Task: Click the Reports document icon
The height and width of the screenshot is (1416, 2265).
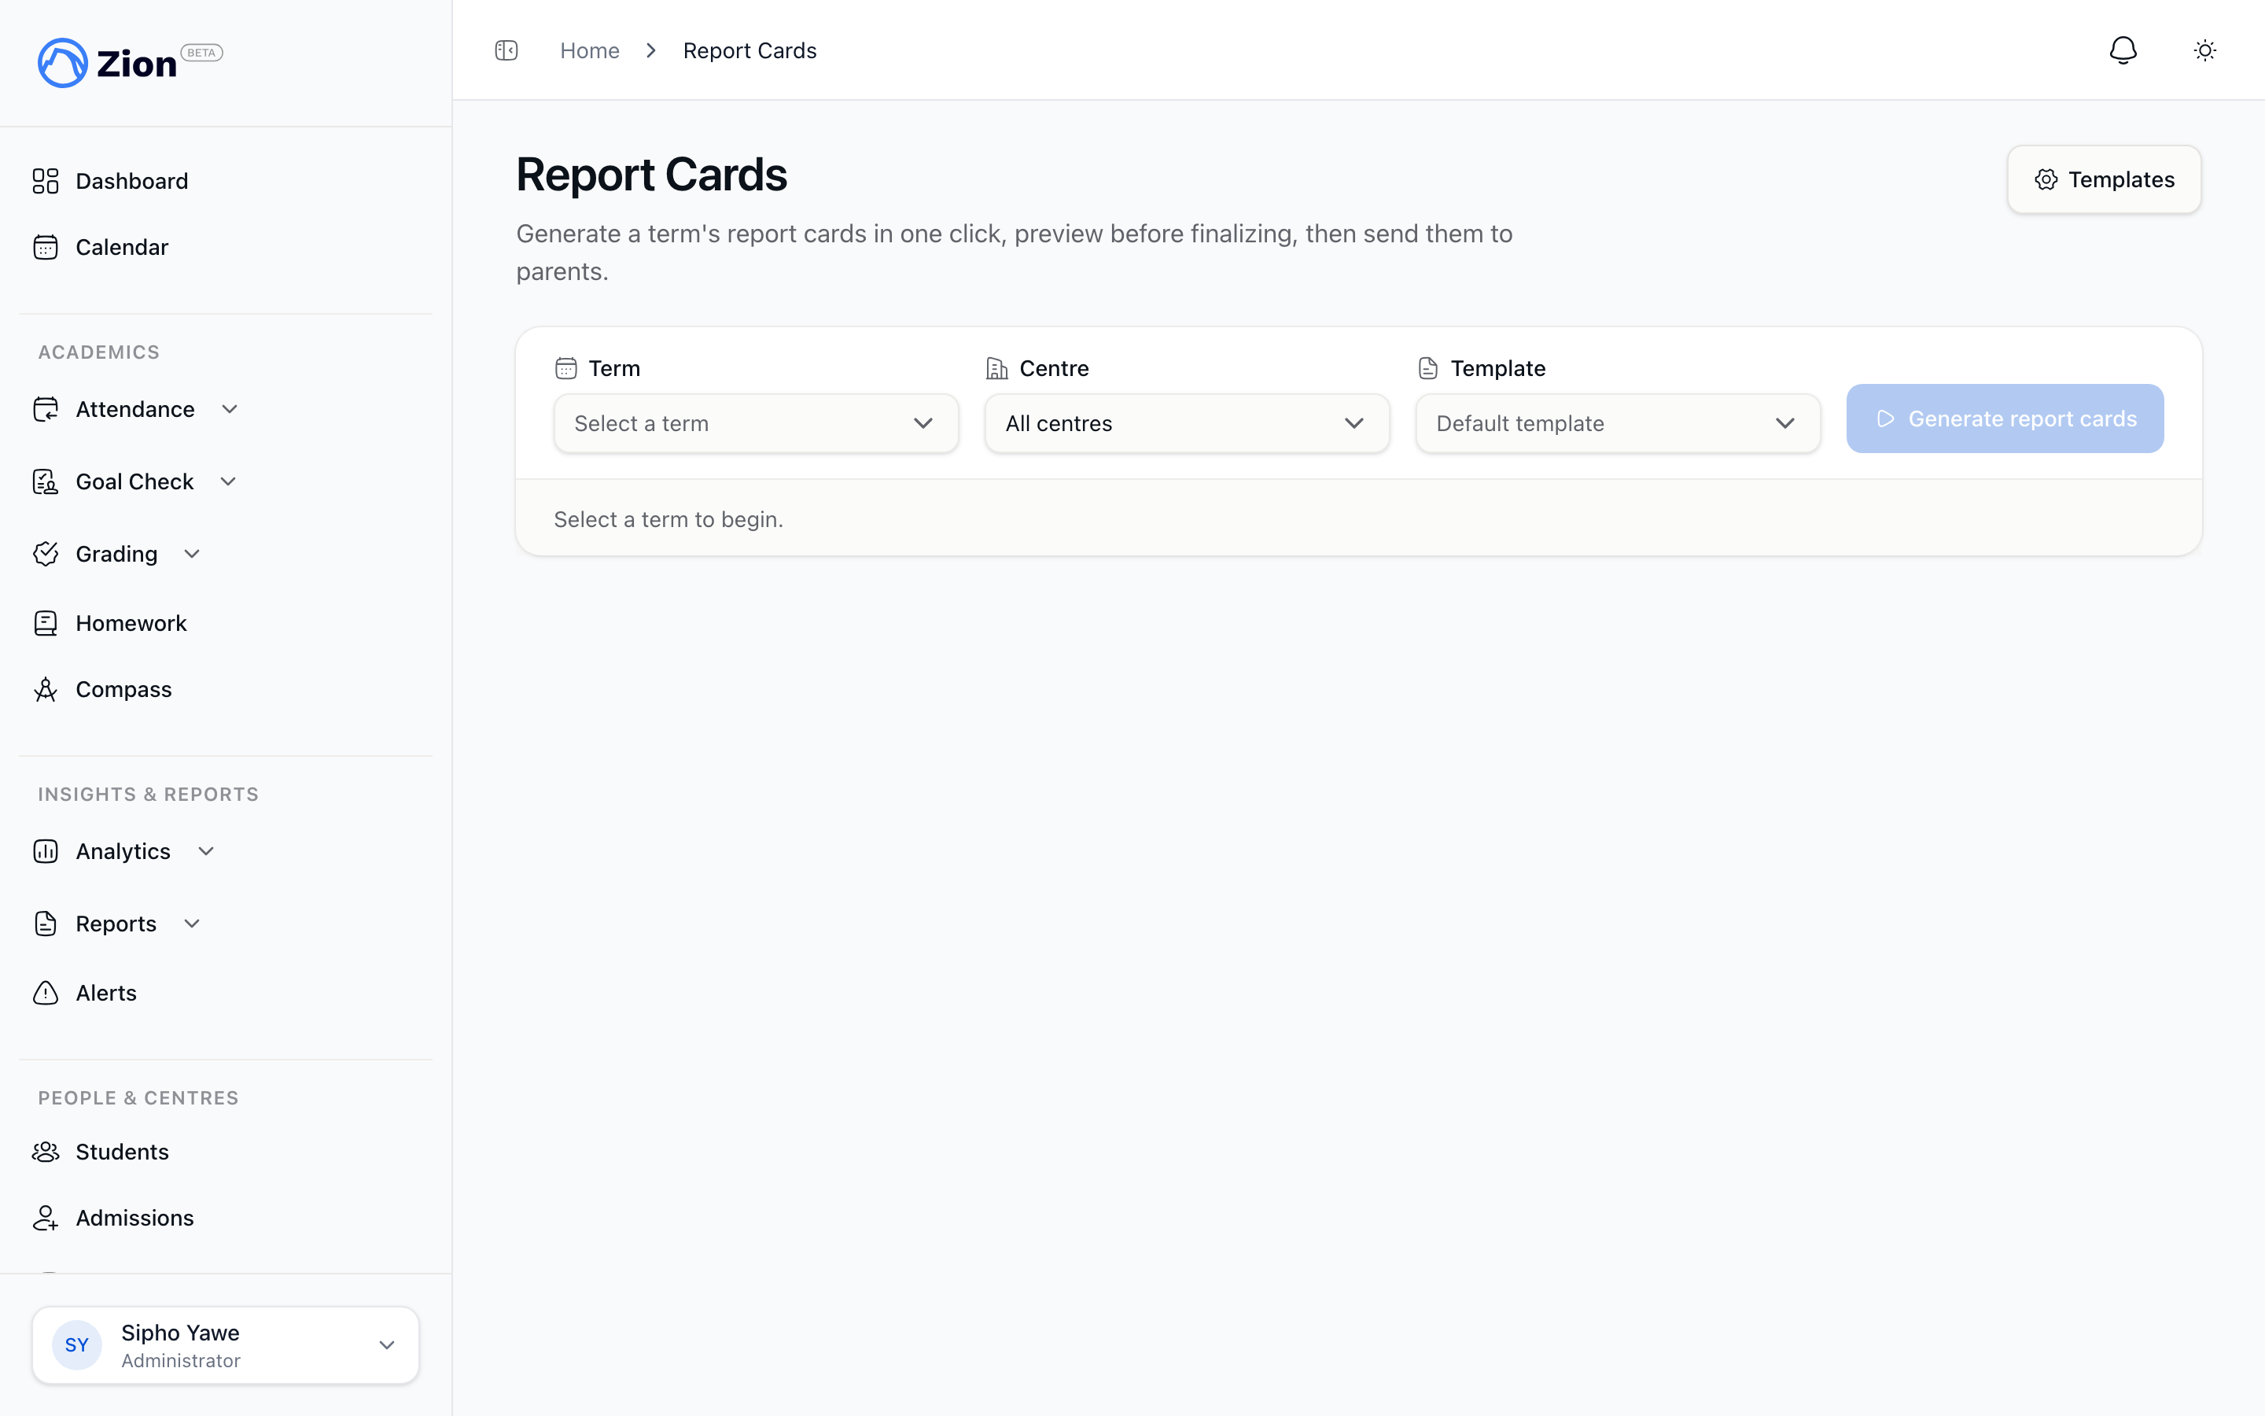Action: click(46, 924)
